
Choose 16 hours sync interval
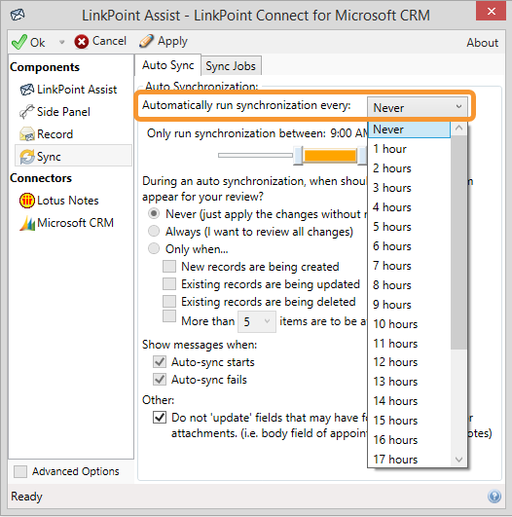click(x=409, y=440)
